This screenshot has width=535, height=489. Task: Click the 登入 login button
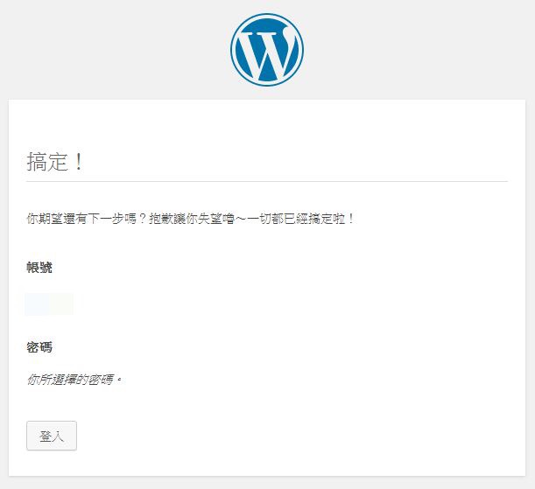(52, 436)
